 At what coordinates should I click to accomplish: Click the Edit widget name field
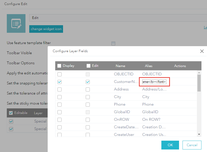pyautogui.click(x=118, y=18)
